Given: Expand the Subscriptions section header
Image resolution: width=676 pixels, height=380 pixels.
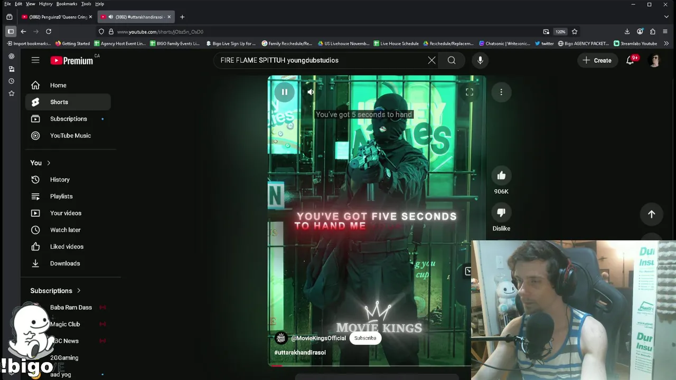Looking at the screenshot, I should [55, 290].
